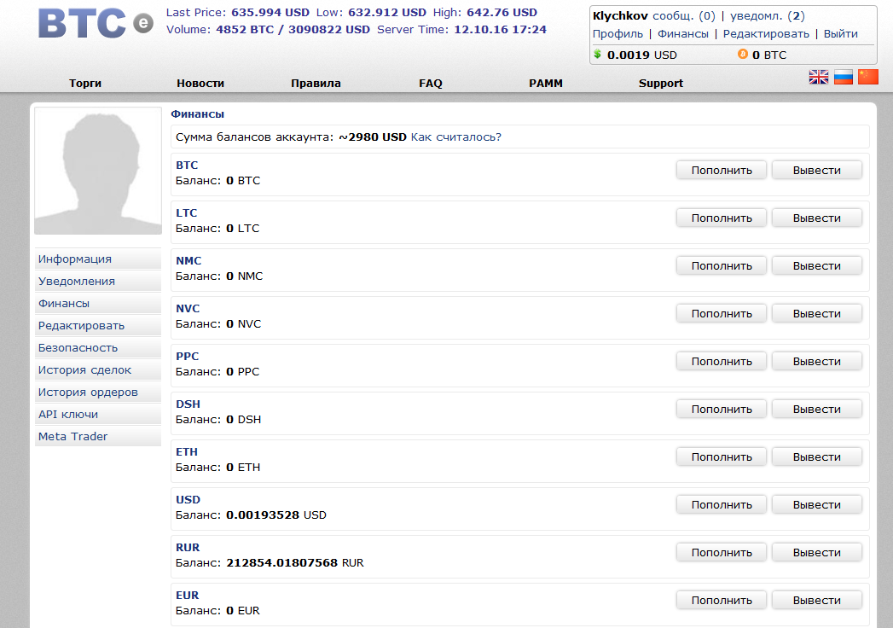Viewport: 893px width, 628px height.
Task: Go to the PAMM section
Action: (546, 84)
